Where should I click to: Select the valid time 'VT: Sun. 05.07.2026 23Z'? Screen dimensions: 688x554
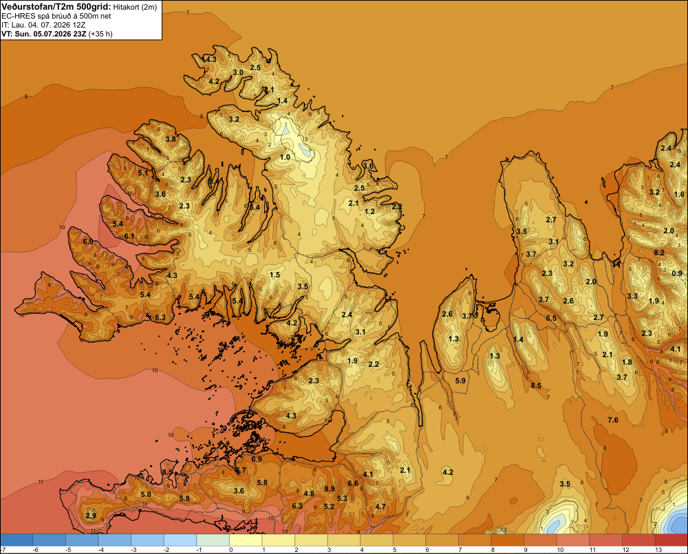(x=44, y=34)
